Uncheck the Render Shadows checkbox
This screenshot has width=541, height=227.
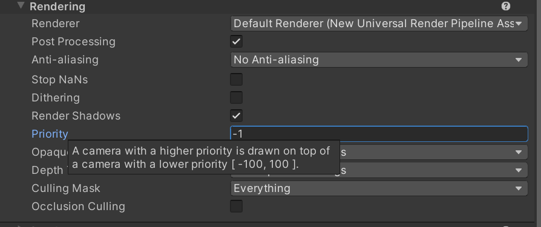(237, 116)
